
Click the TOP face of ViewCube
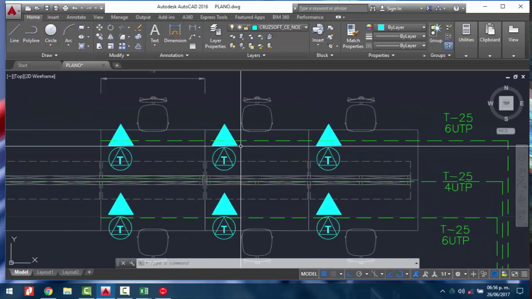[506, 103]
